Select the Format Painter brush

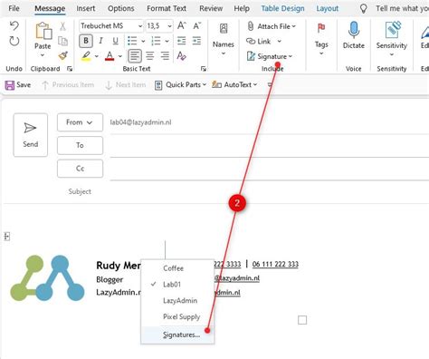tap(62, 56)
